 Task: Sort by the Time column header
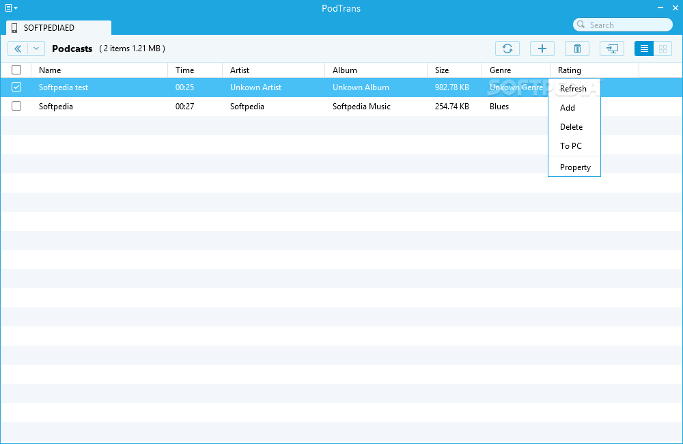[x=195, y=70]
